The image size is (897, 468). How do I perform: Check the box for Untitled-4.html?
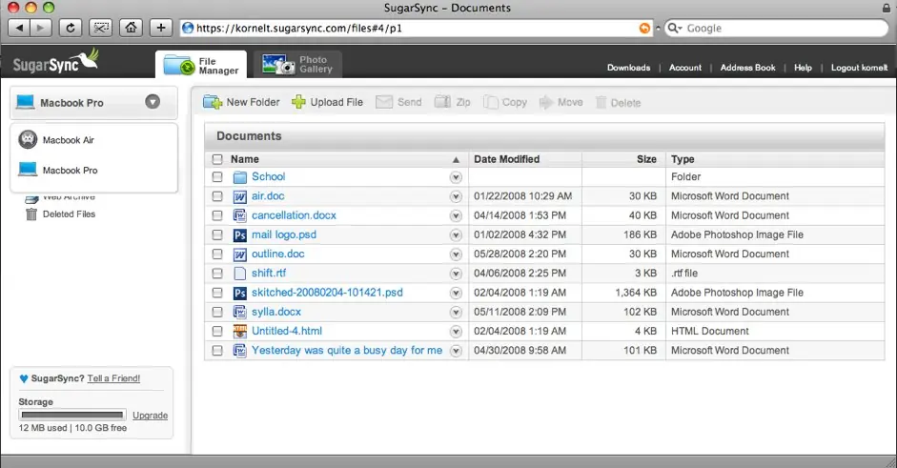tap(217, 332)
